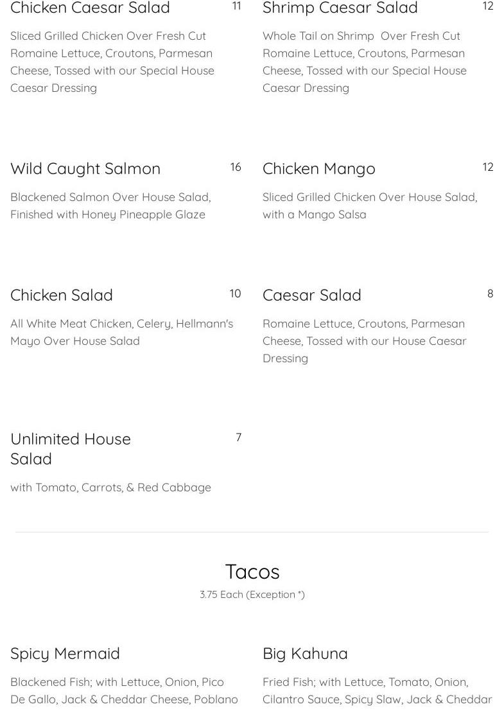Viewport: 504px width, 711px height.
Task: Select the Spicy Mermaid taco title
Action: 65,653
